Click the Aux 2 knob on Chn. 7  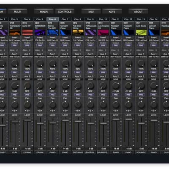(x=65, y=86)
